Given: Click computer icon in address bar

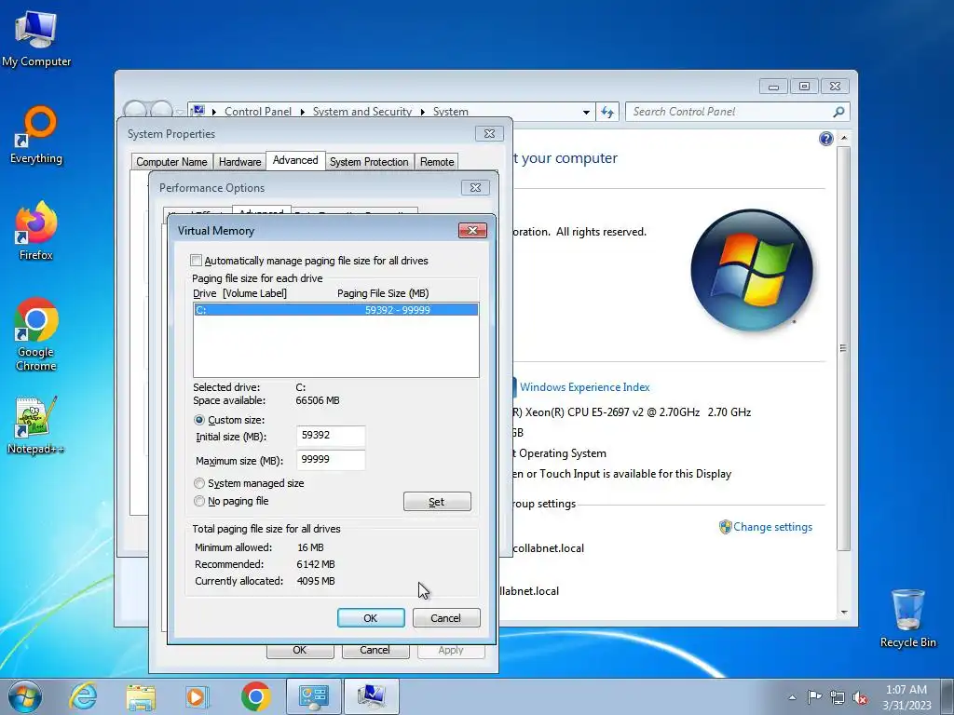Looking at the screenshot, I should pyautogui.click(x=198, y=112).
